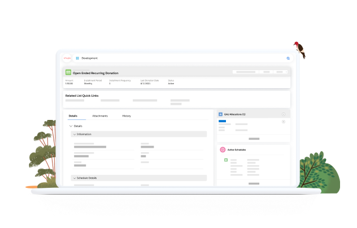Click the Open Ended Recurring Donation title
Screen dimensions: 357x228
[x=95, y=73]
